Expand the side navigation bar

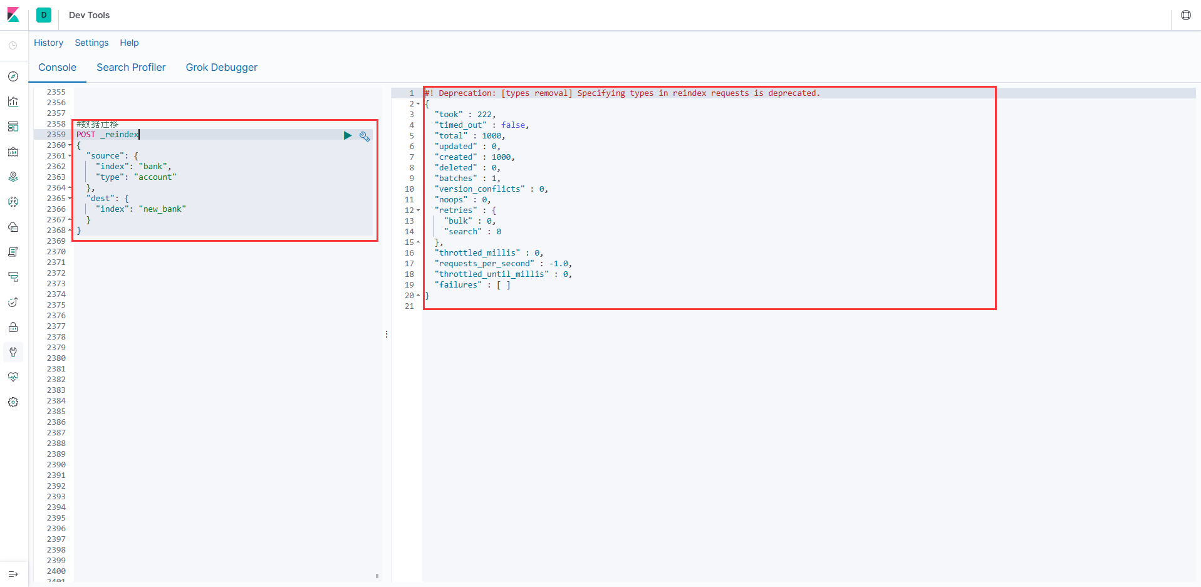(x=13, y=574)
